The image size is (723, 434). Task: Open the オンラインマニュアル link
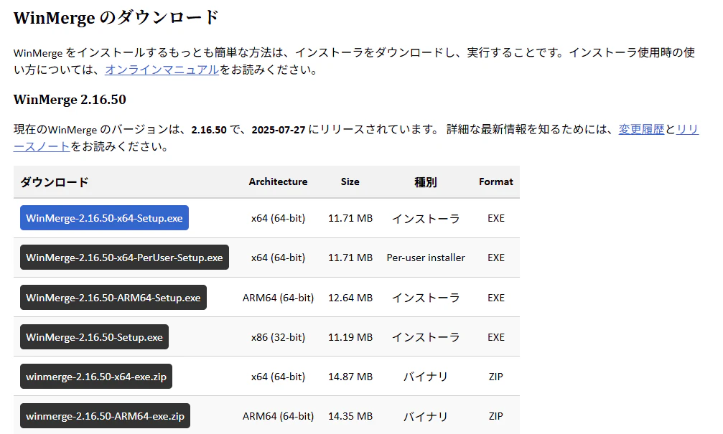point(162,70)
